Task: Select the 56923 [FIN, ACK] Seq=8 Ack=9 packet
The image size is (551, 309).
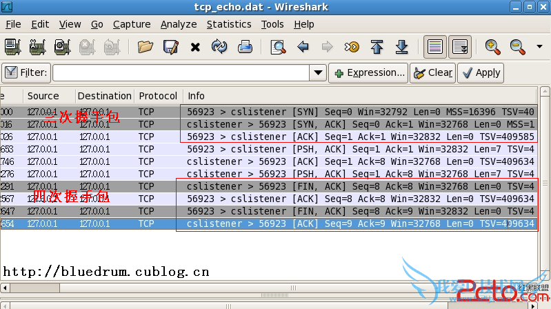Action: tap(269, 211)
